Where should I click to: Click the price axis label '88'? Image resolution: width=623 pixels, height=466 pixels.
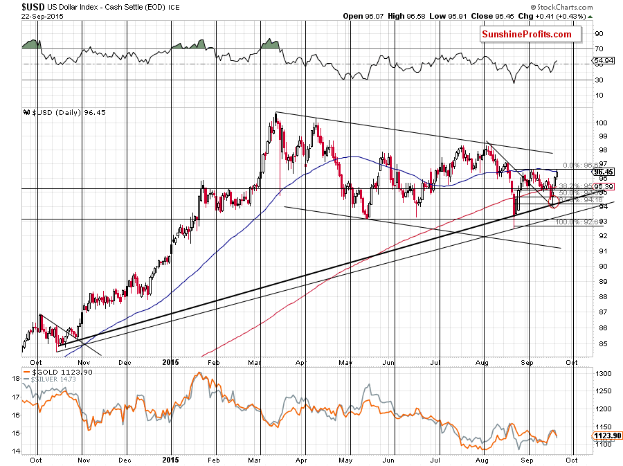[603, 297]
